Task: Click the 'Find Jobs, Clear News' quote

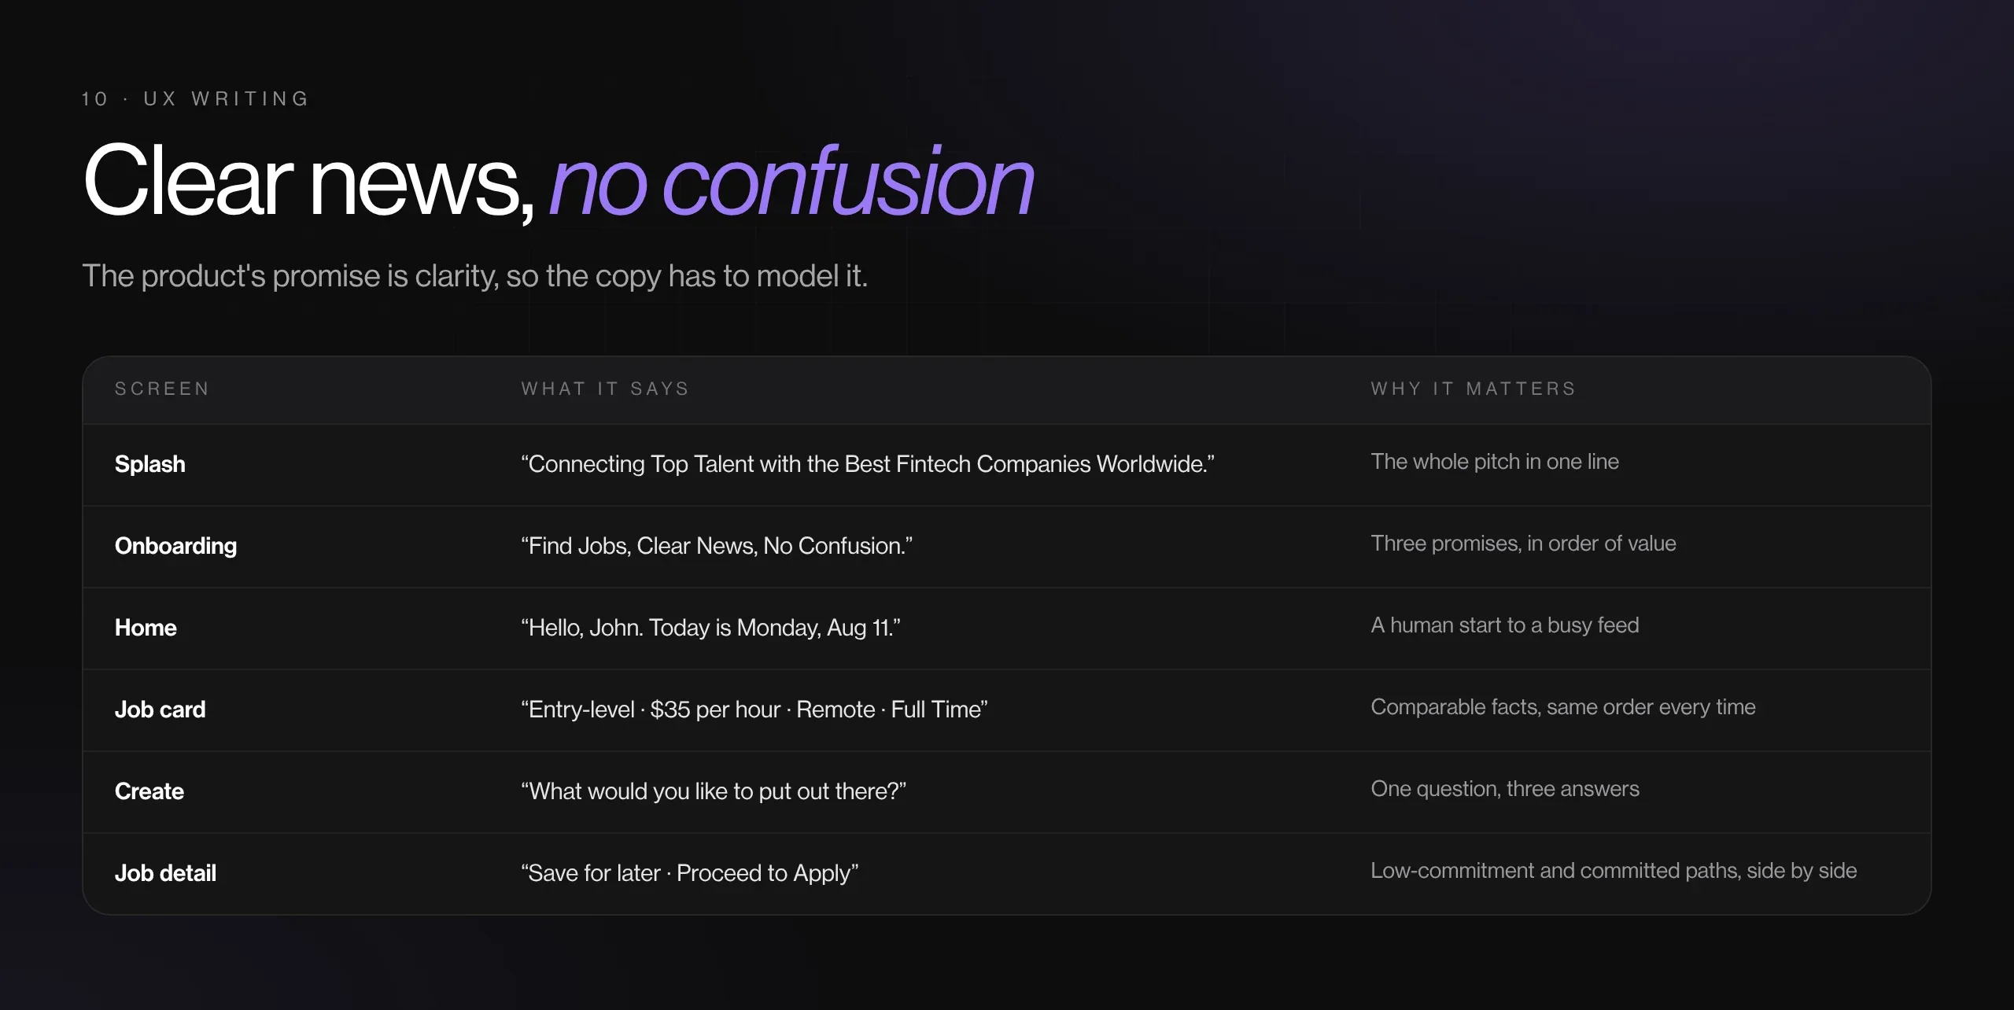Action: tap(717, 546)
